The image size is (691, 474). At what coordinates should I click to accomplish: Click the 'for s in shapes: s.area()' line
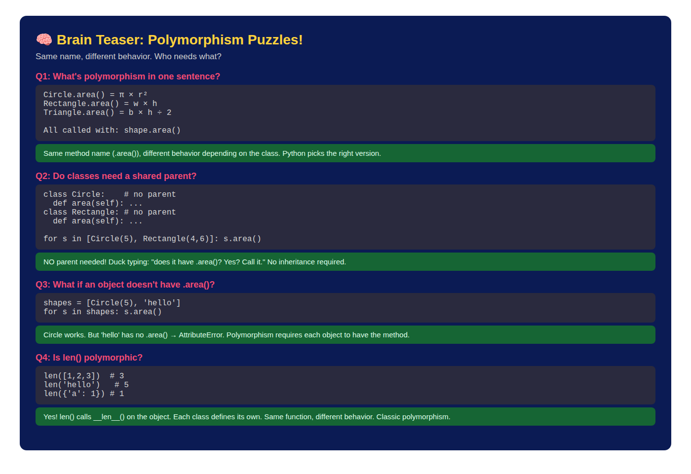[x=103, y=312]
